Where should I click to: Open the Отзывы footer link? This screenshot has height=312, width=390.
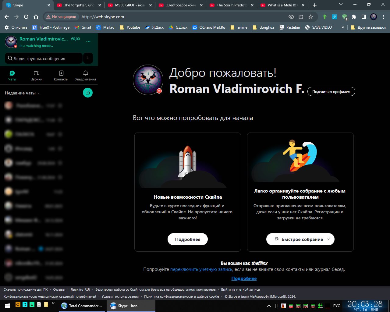[x=59, y=289]
